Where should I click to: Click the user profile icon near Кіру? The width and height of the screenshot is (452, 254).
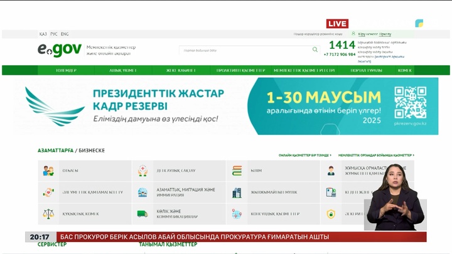(353, 34)
